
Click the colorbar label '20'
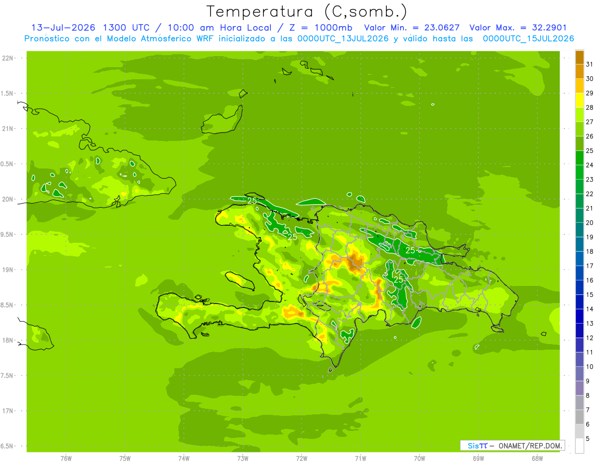pyautogui.click(x=589, y=223)
